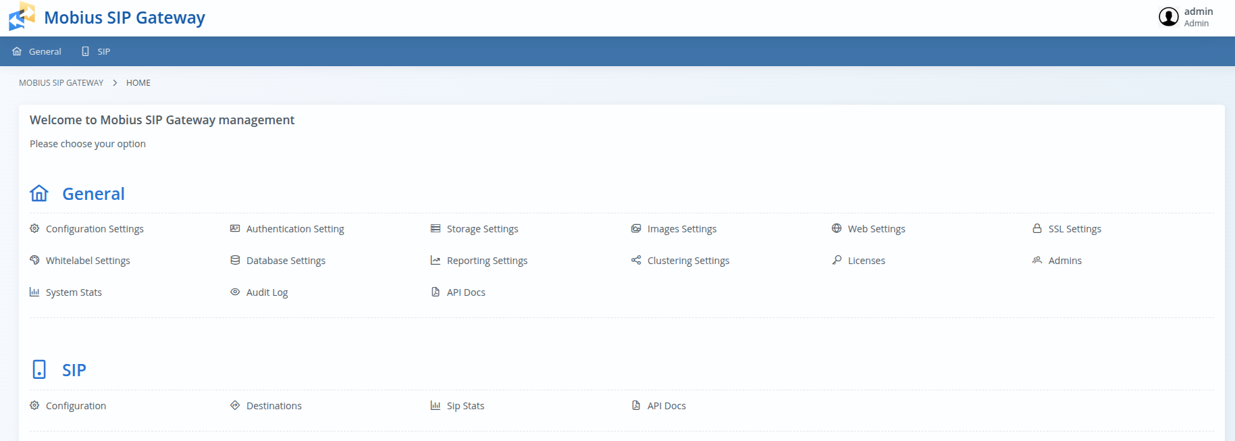Open the admin user dropdown
The height and width of the screenshot is (441, 1235).
[1186, 17]
